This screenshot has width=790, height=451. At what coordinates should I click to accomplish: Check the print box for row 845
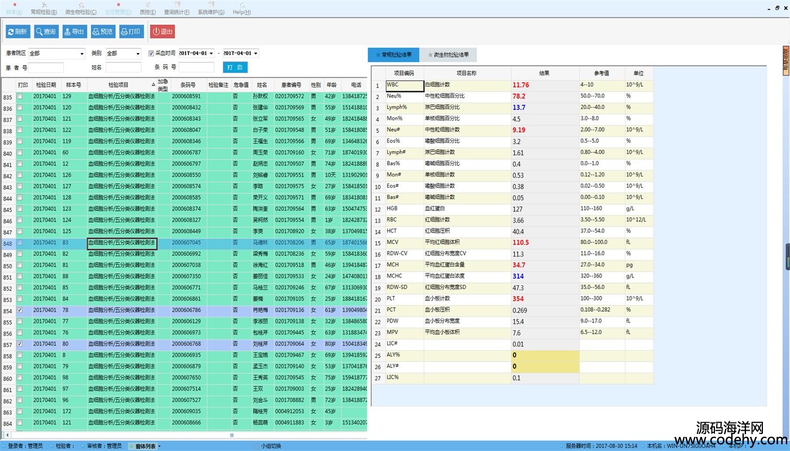(x=20, y=209)
